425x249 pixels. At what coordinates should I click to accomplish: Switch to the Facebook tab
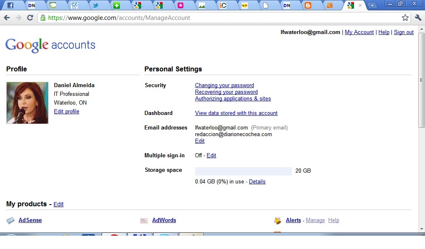[x=10, y=5]
